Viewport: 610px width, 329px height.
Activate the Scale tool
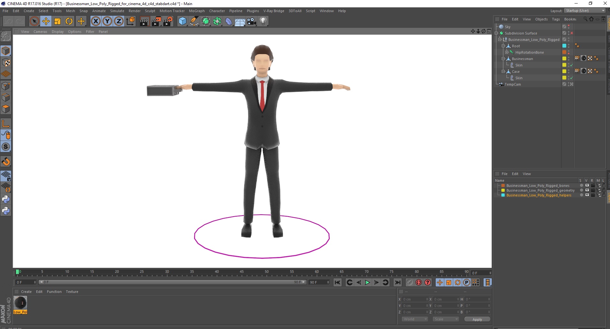tap(57, 21)
